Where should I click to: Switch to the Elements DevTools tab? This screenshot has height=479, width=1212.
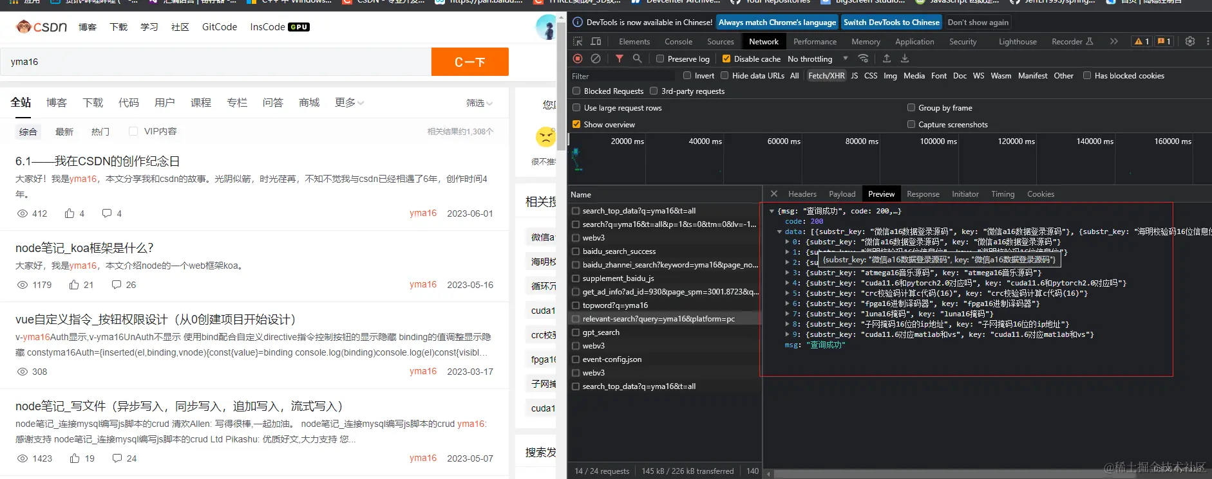pos(634,41)
